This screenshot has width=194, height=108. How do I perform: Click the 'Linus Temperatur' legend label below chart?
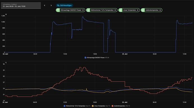coord(100,106)
